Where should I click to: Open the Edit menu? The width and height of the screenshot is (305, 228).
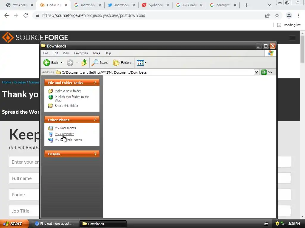tap(55, 53)
